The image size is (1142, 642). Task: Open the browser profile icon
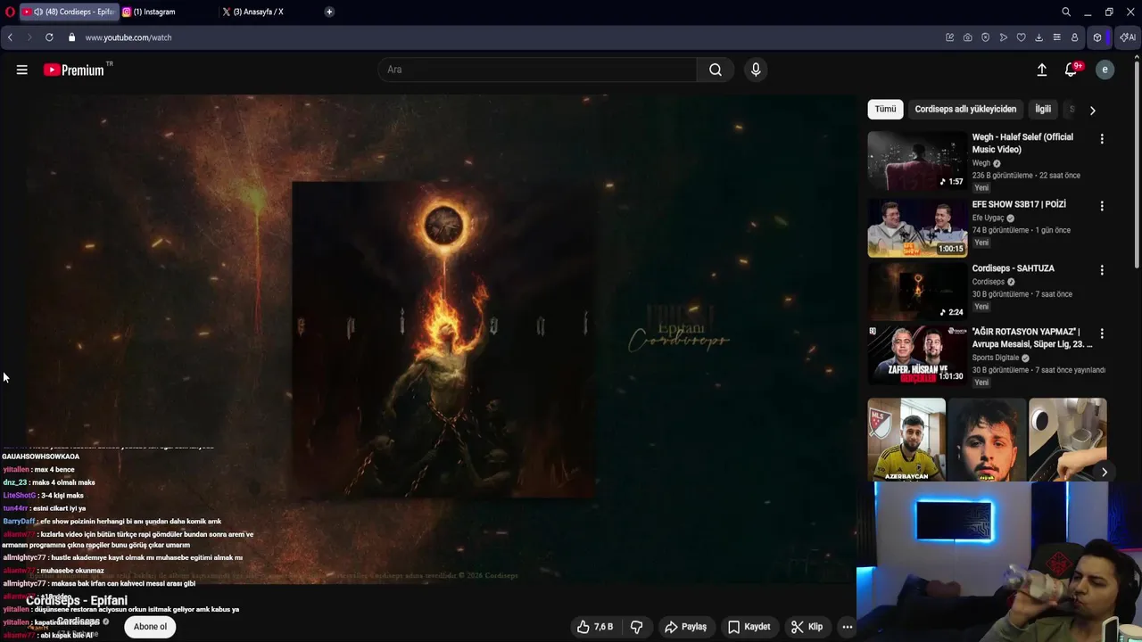[1075, 37]
